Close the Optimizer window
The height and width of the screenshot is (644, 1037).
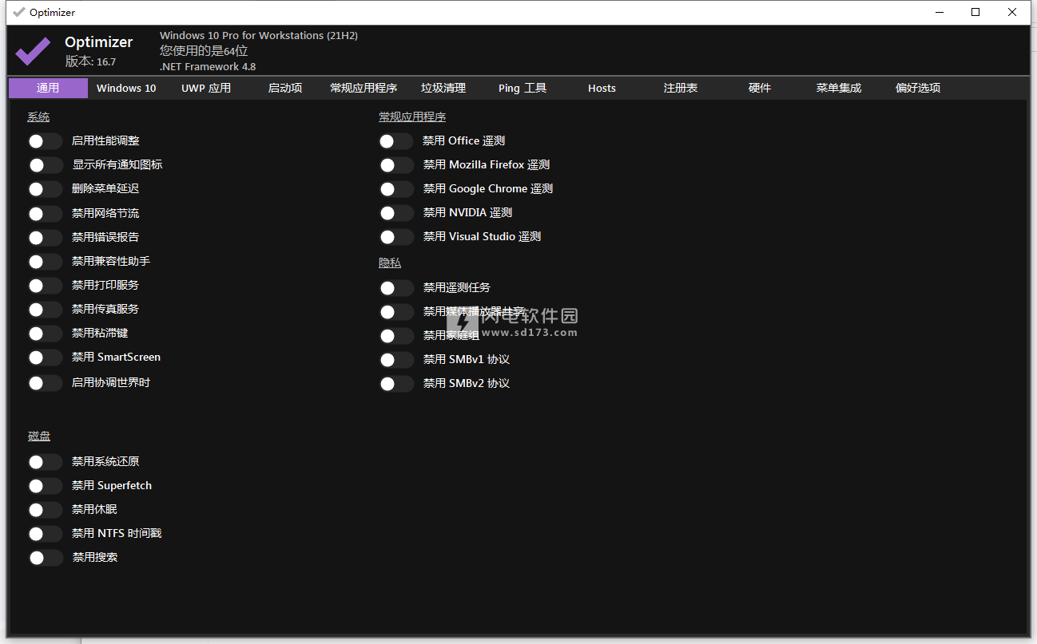coord(1012,12)
